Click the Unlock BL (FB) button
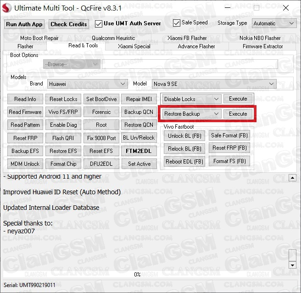 184,136
